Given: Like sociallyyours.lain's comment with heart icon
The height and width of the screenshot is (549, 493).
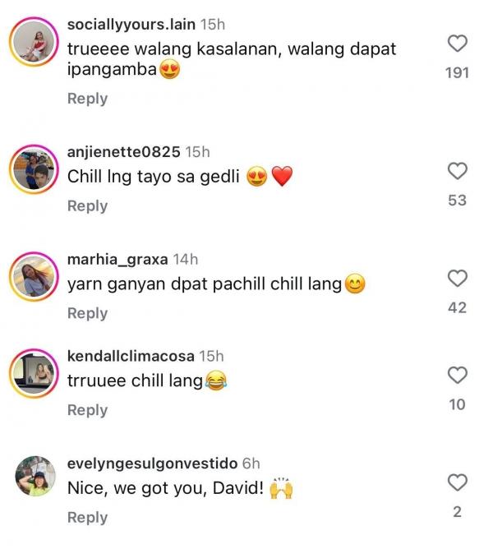Looking at the screenshot, I should [458, 44].
